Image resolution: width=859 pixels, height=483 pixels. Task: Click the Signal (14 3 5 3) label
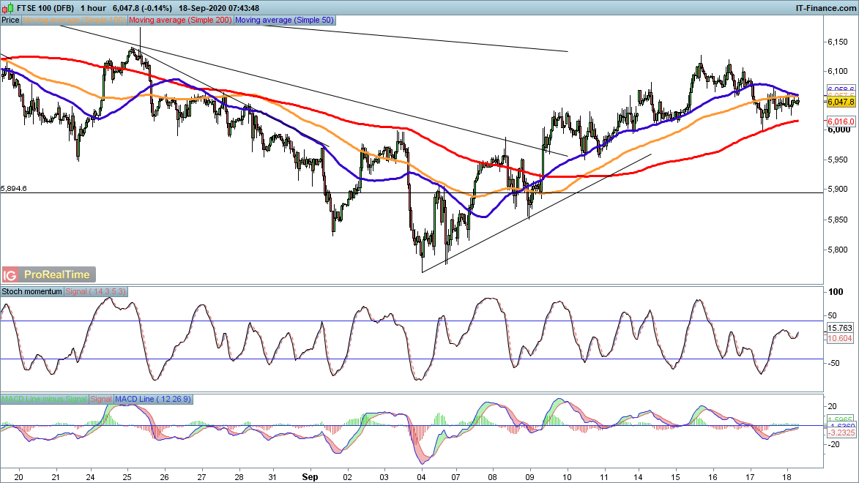pyautogui.click(x=95, y=291)
